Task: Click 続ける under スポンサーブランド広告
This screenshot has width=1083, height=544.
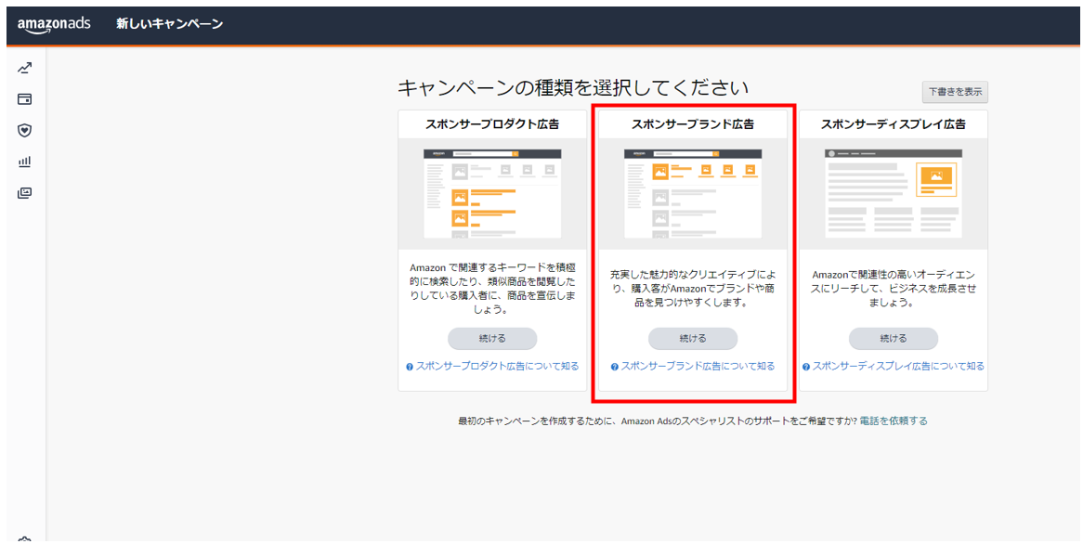Action: tap(693, 338)
